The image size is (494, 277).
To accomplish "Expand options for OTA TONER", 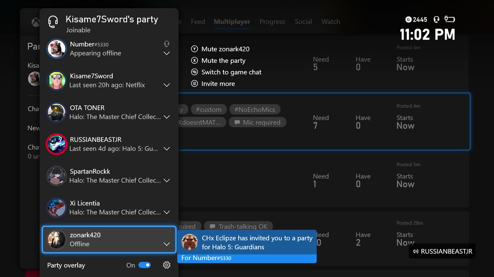I will pyautogui.click(x=167, y=117).
